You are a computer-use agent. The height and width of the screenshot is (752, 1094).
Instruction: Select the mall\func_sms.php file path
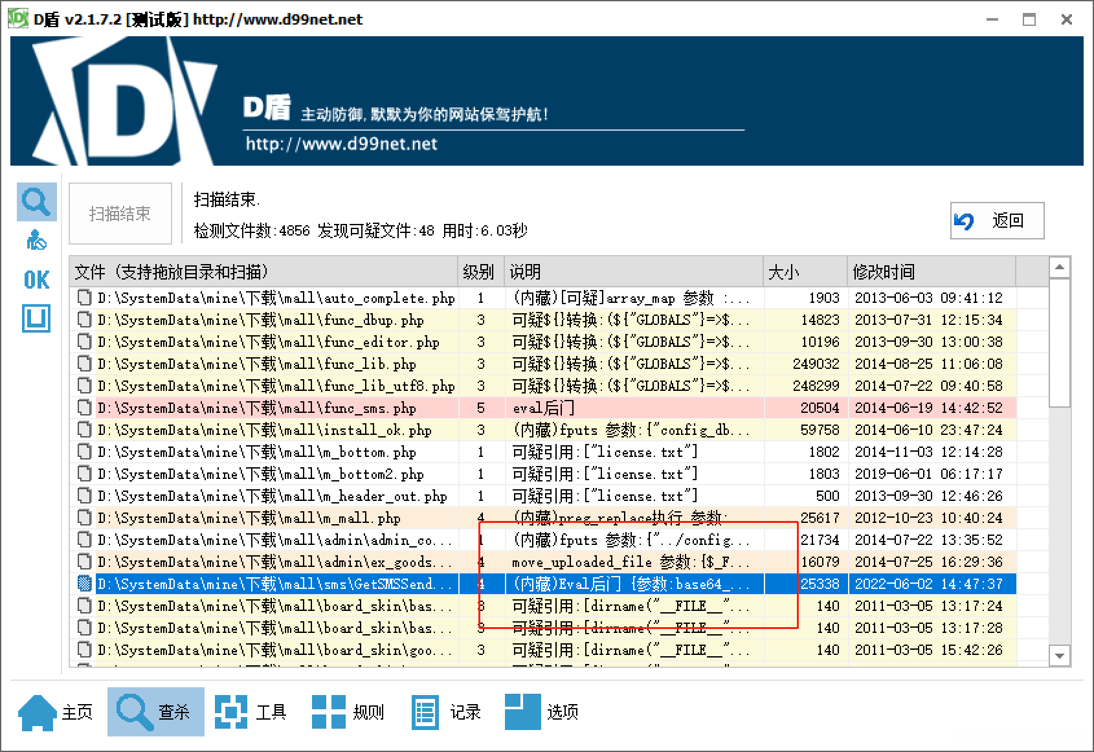click(x=257, y=408)
